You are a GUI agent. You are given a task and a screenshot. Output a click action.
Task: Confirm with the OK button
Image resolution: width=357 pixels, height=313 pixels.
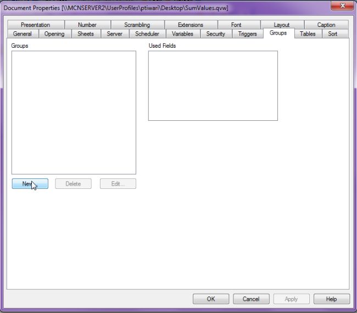pos(211,299)
